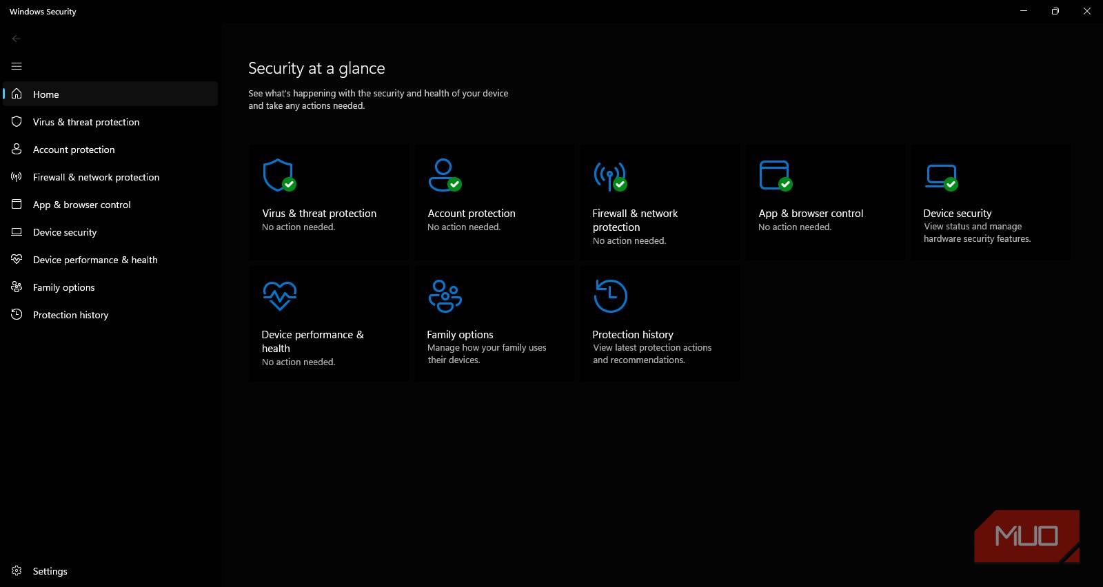Click the person icon beside Account protection in sidebar
Viewport: 1103px width, 587px height.
pyautogui.click(x=17, y=149)
